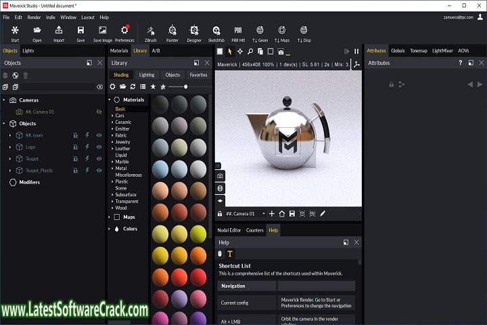487x325 pixels.
Task: Open the Sketchfab toolbar icon
Action: coord(216,32)
